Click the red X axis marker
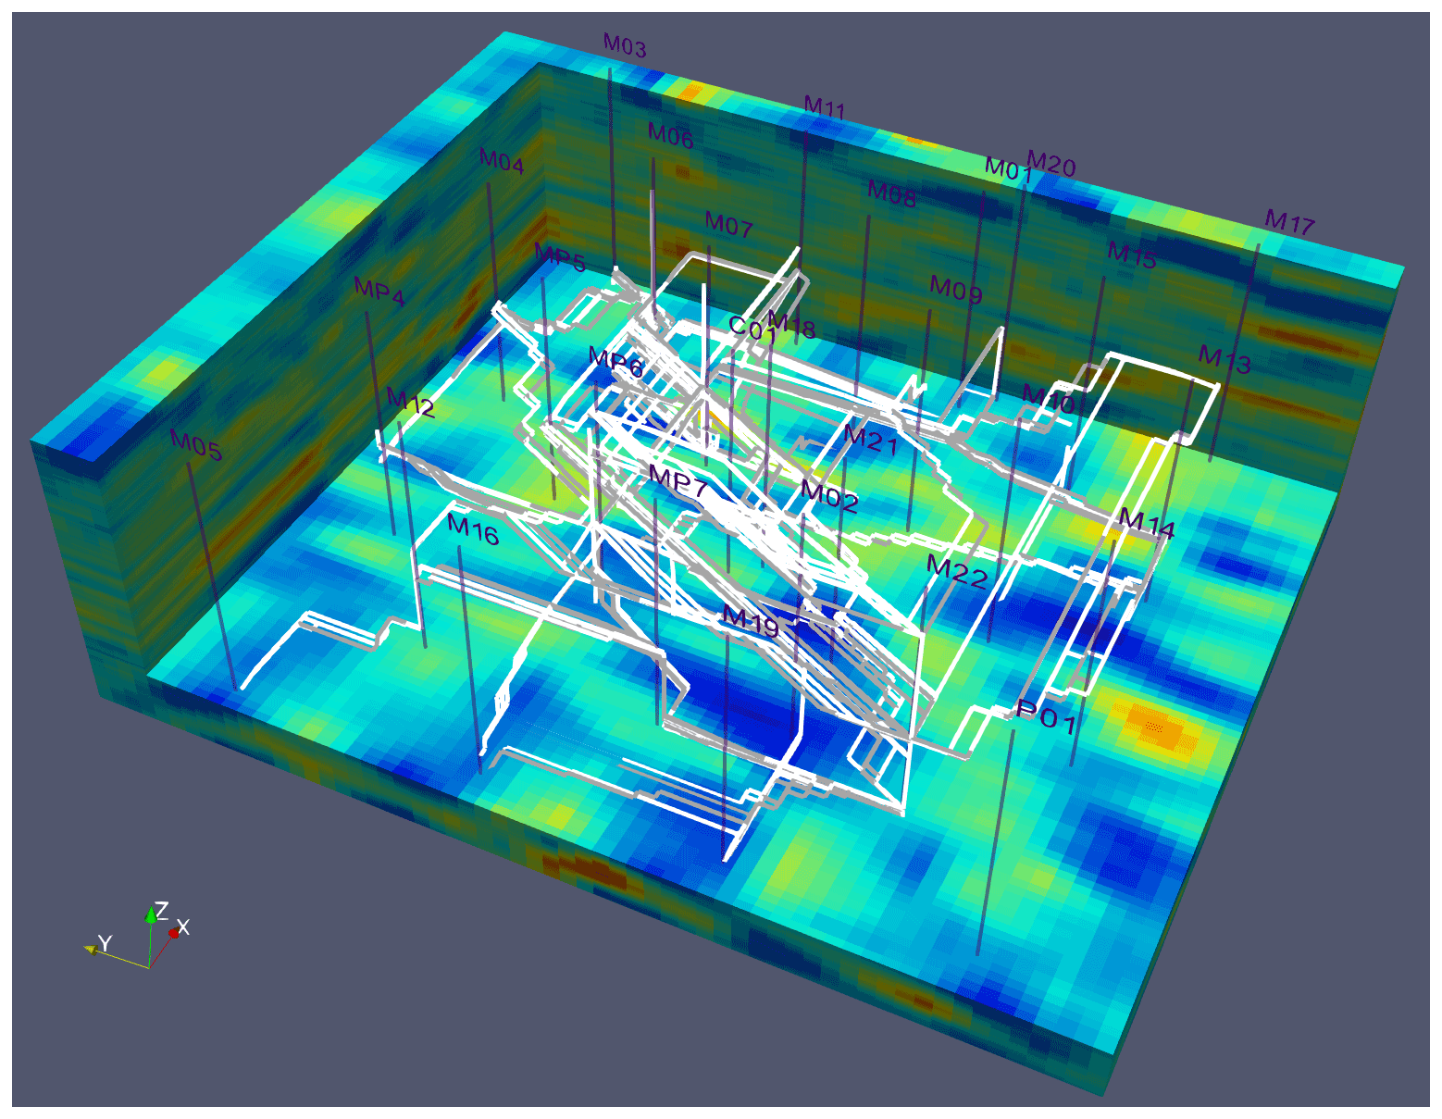This screenshot has height=1119, width=1442. click(174, 933)
